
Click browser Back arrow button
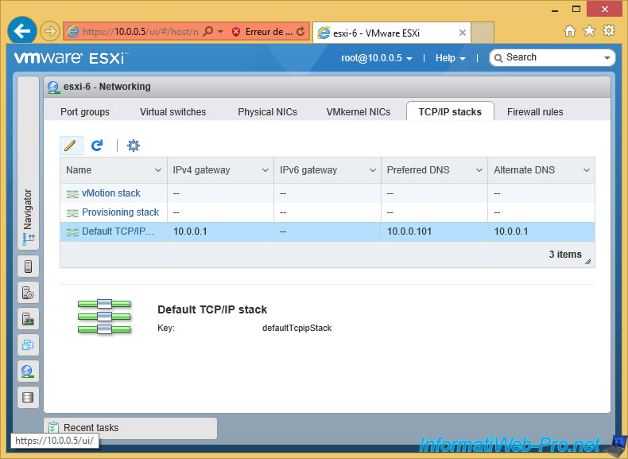point(22,31)
